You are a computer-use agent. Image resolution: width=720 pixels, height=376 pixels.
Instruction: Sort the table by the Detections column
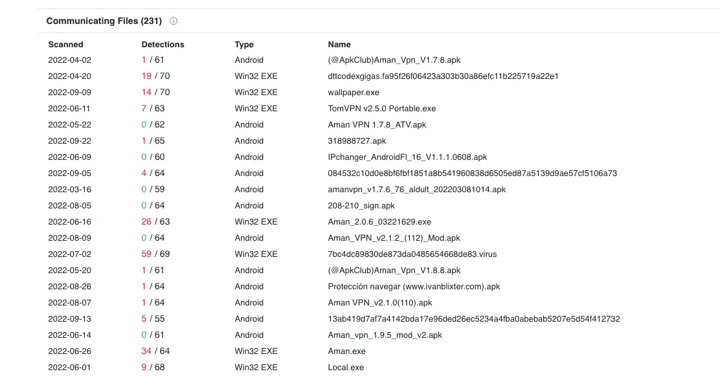[163, 44]
